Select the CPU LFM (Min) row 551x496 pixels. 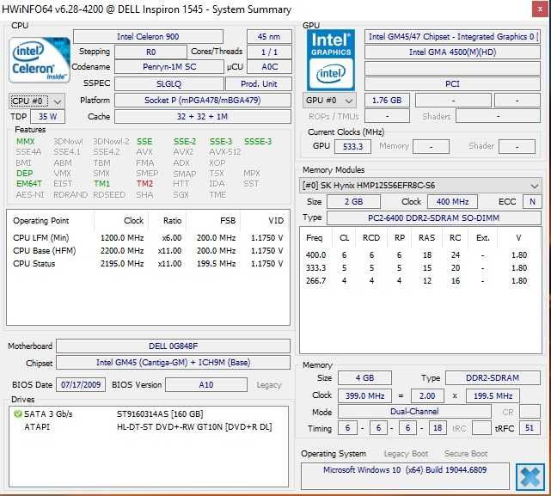pos(148,238)
